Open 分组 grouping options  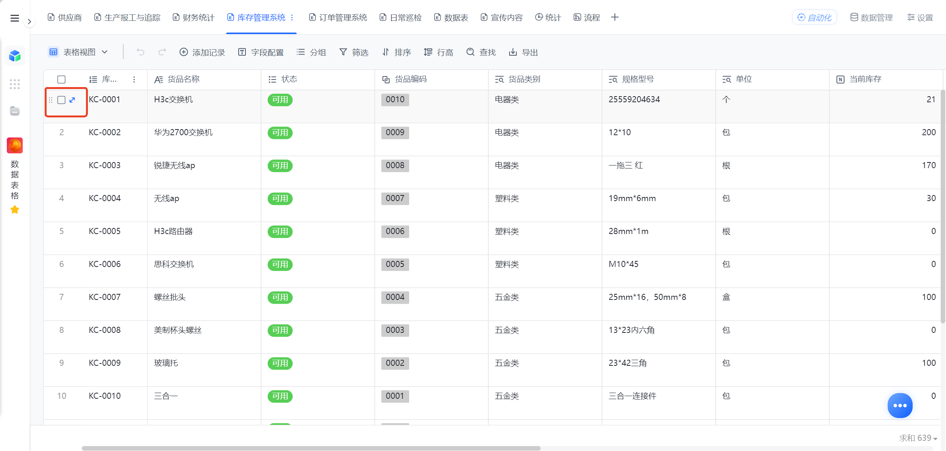[x=311, y=52]
